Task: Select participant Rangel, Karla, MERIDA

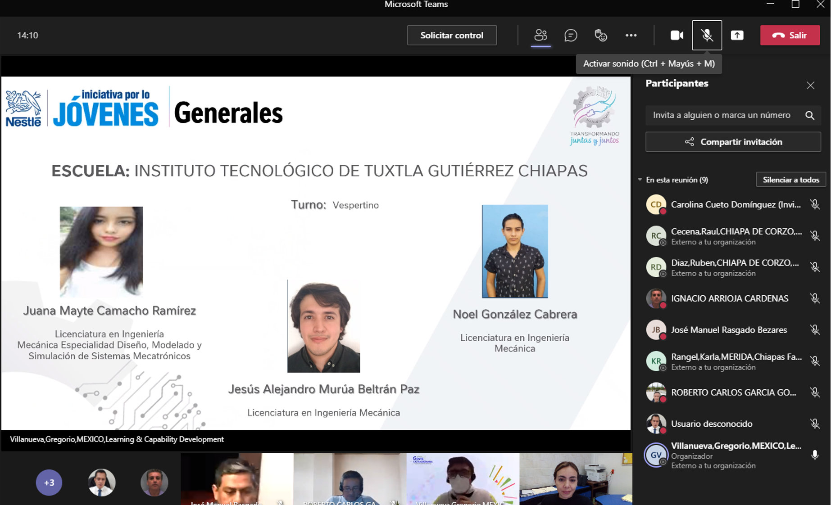Action: click(733, 361)
